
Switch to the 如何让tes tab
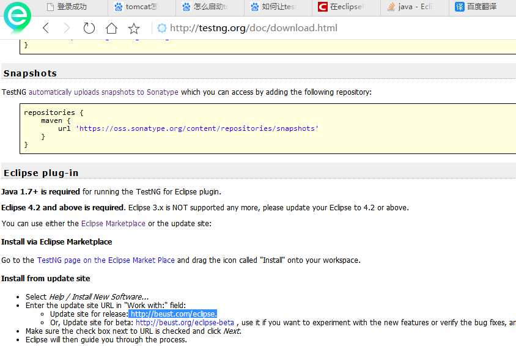tap(278, 7)
